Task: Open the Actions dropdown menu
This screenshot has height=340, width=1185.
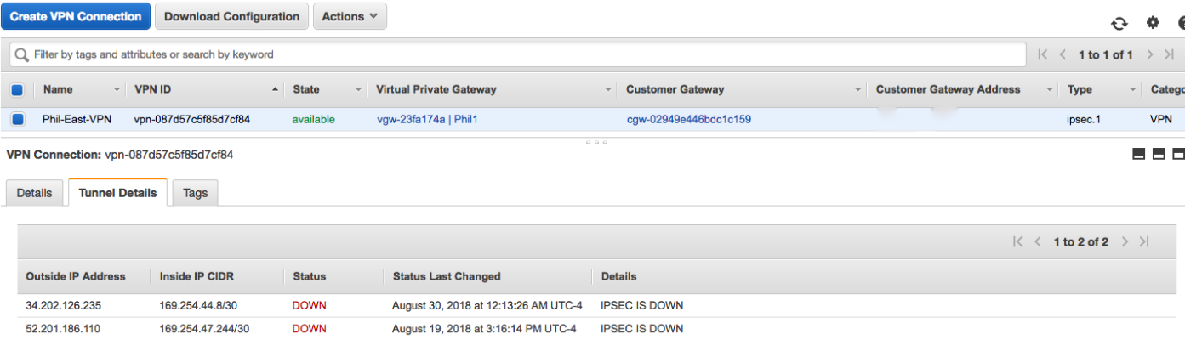Action: 350,16
